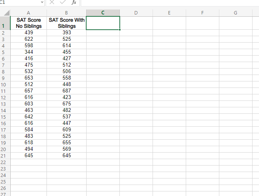Select row 21 header

5,156
